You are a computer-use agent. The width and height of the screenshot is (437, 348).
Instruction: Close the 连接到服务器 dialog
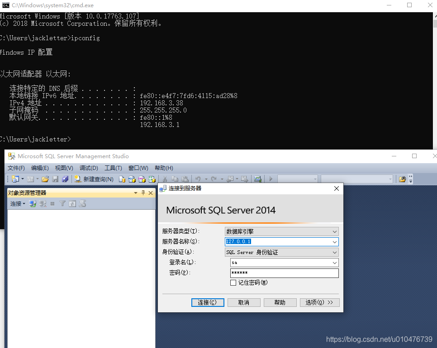[x=337, y=188]
